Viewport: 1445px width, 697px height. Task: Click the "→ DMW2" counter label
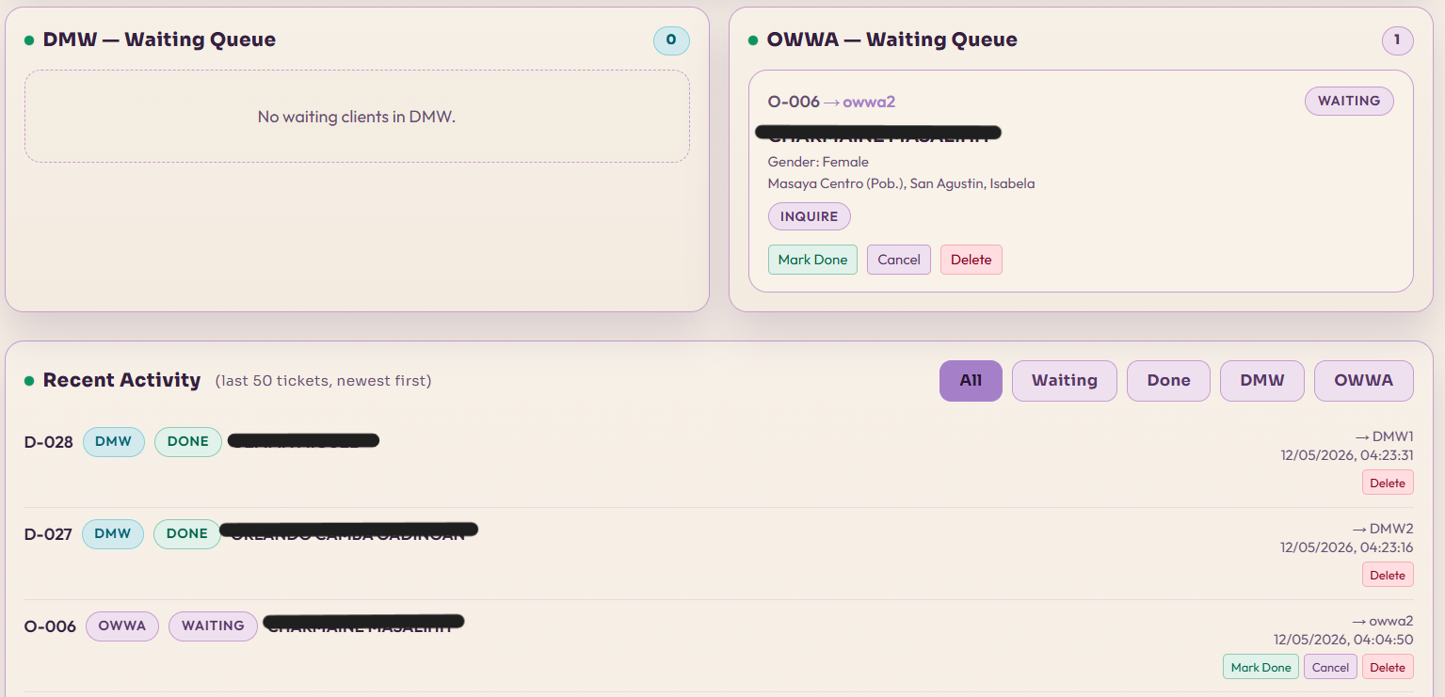(1382, 529)
